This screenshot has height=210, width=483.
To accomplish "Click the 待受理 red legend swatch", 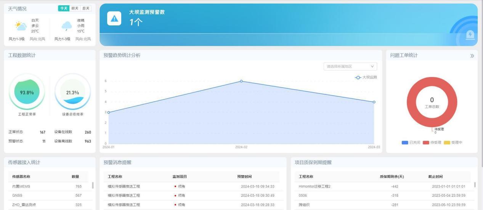I will pos(425,143).
